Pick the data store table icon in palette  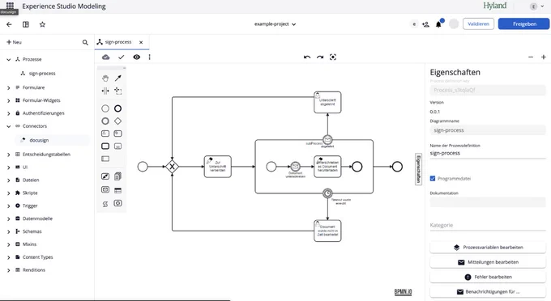(x=117, y=190)
